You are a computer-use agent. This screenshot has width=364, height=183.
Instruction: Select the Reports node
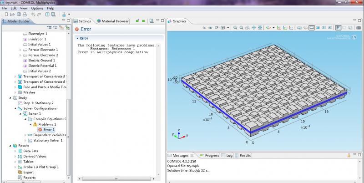(27, 178)
